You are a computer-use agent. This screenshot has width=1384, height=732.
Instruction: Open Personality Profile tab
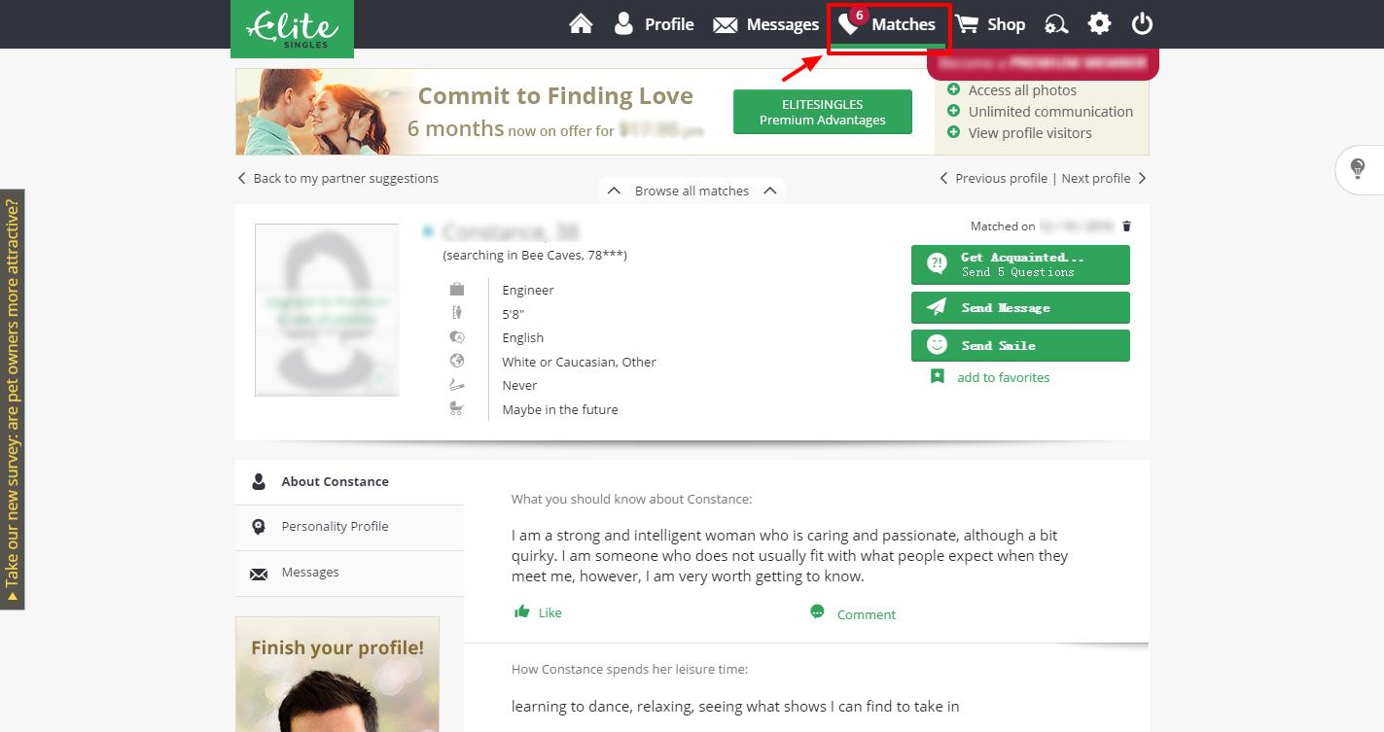[x=349, y=527]
